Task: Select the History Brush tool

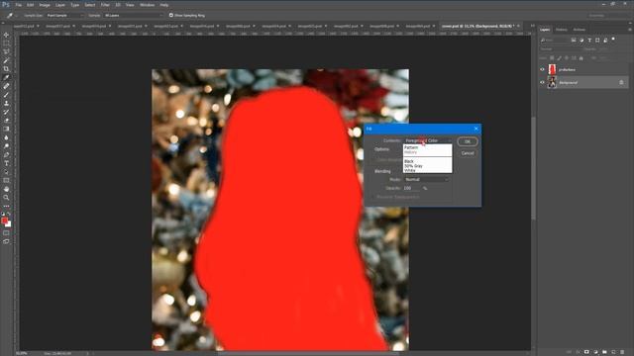Action: pyautogui.click(x=6, y=112)
